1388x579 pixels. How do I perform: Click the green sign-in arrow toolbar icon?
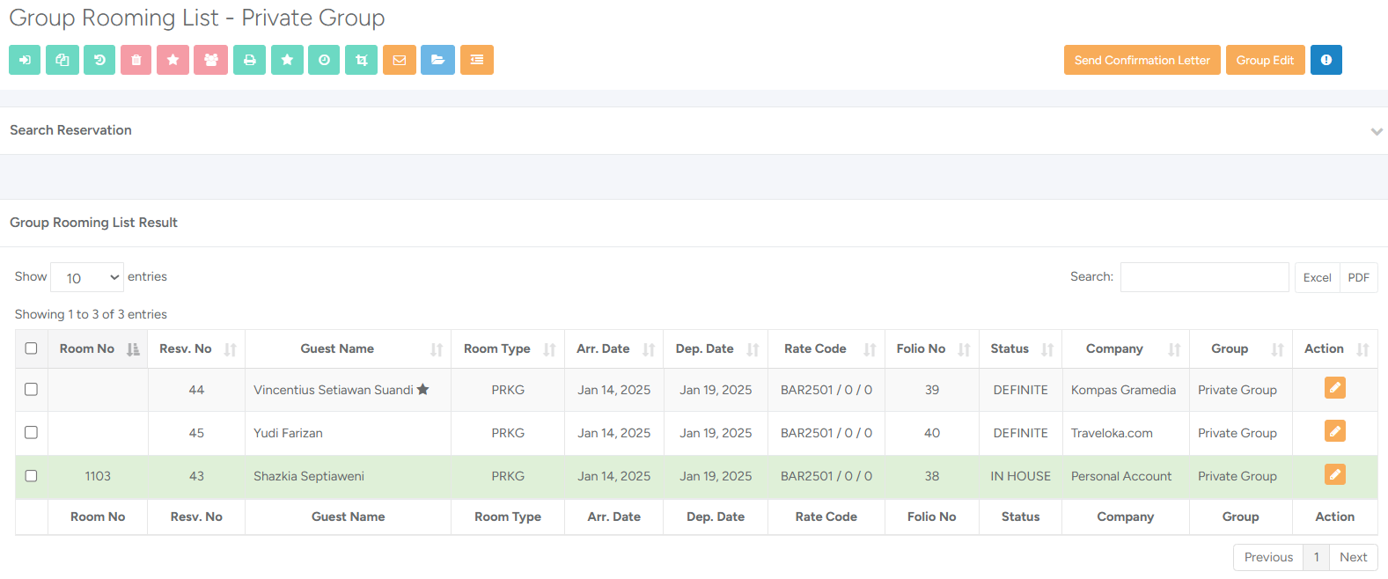click(x=25, y=60)
